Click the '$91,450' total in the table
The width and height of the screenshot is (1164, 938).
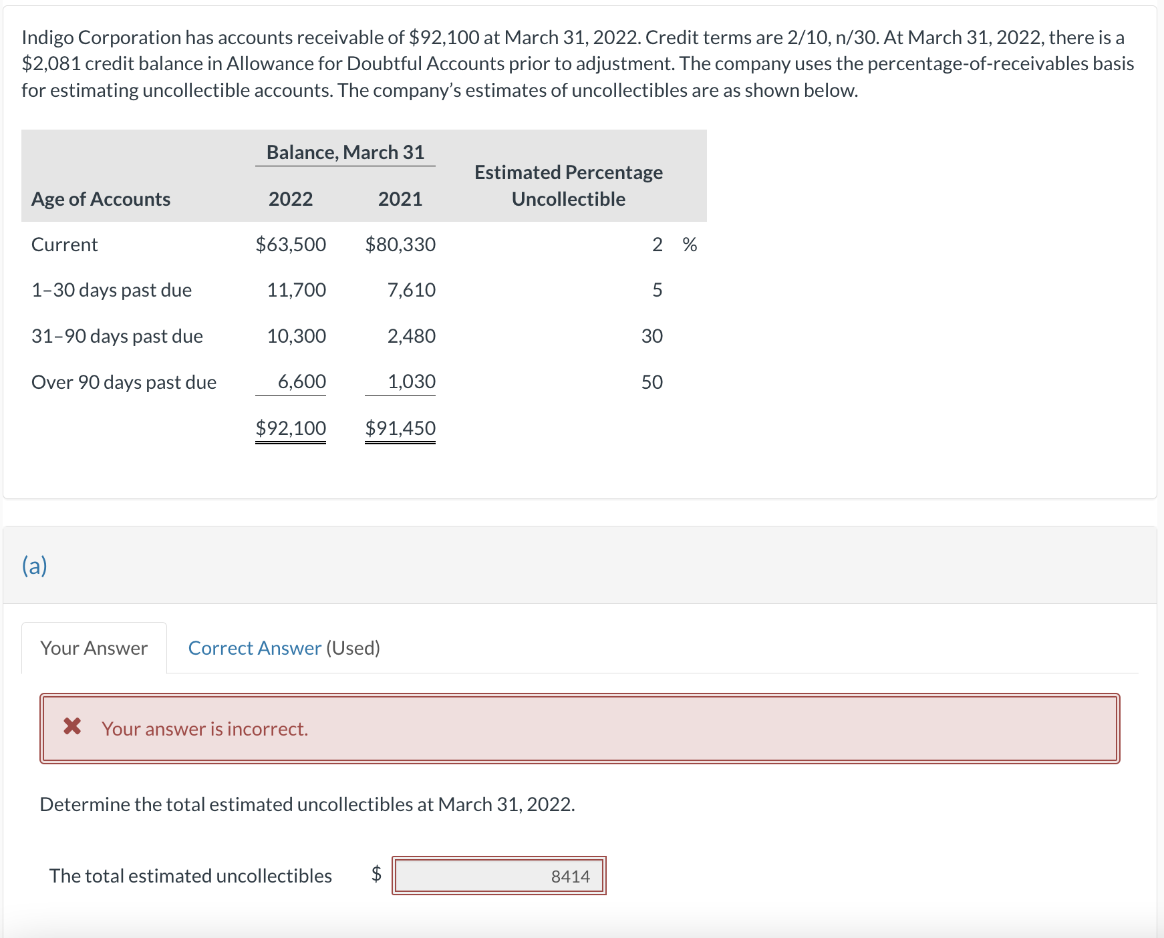click(x=400, y=428)
